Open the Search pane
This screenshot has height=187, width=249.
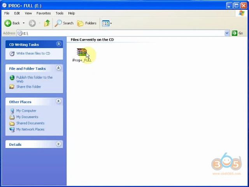(64, 23)
